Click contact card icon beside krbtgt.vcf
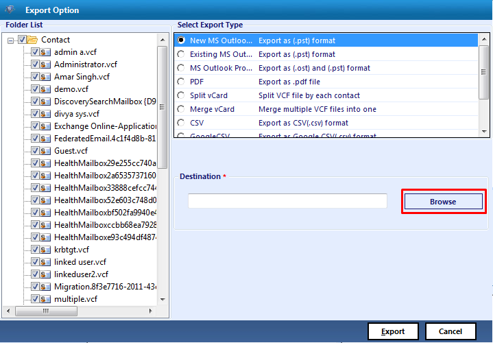Image resolution: width=493 pixels, height=343 pixels. tap(45, 250)
